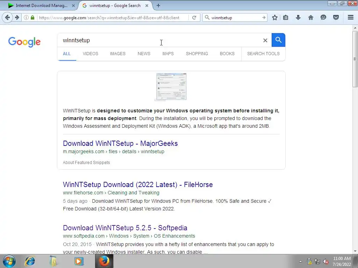Open Download WinNTSetup - MajorGeeks link
The height and width of the screenshot is (268, 358).
click(120, 143)
